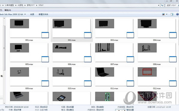Toggle the preview pane icon
The height and width of the screenshot is (111, 179).
click(x=172, y=14)
